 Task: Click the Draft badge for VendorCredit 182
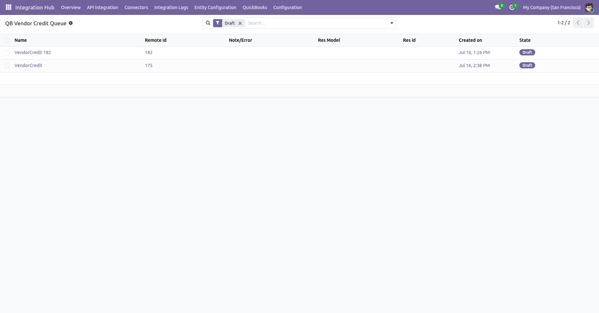pyautogui.click(x=527, y=52)
